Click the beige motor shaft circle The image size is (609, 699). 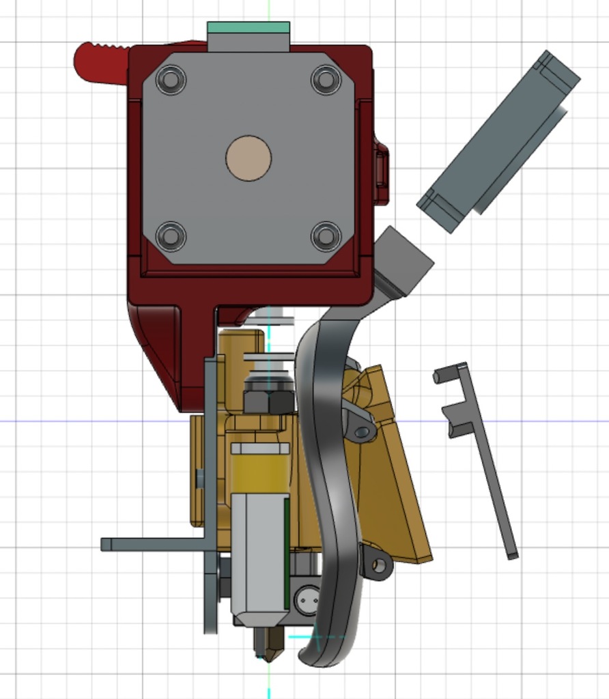click(249, 158)
